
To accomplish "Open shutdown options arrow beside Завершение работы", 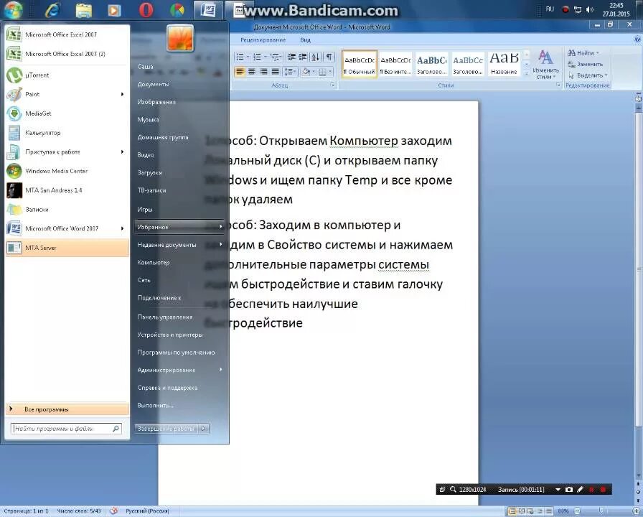I will pos(204,429).
